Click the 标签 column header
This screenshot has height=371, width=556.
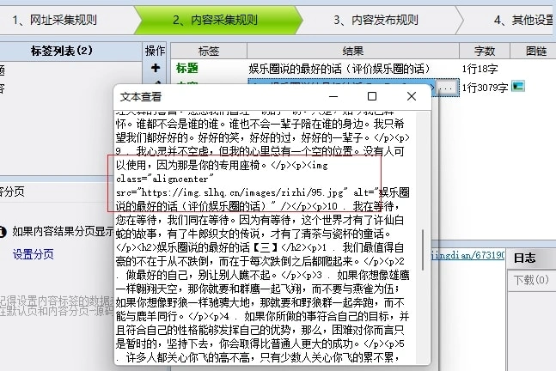pos(209,51)
